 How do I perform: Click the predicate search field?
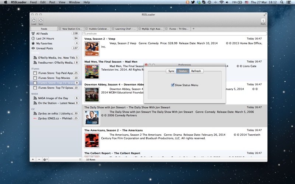click(x=174, y=33)
